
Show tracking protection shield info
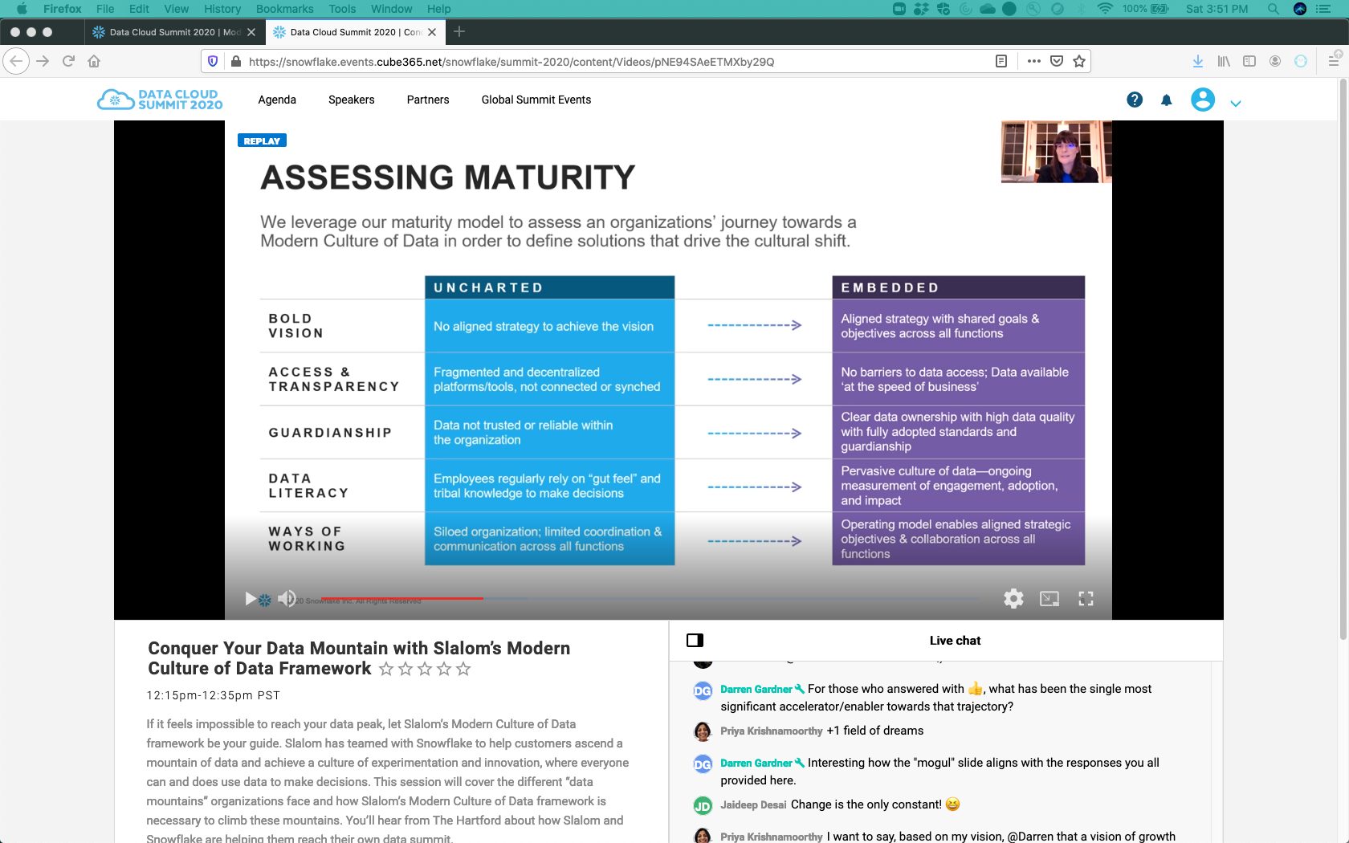tap(213, 61)
